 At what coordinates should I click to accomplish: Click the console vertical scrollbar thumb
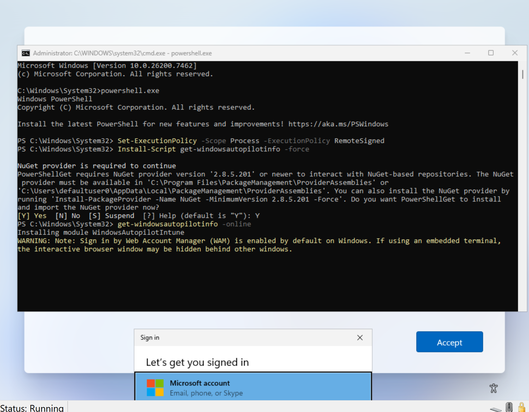click(522, 74)
